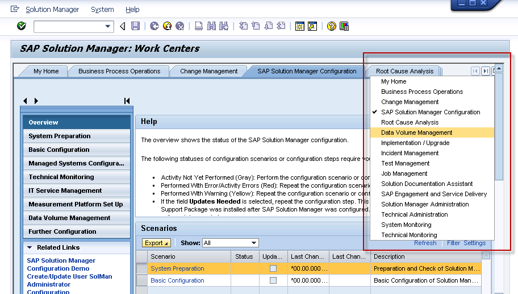Tick Updates Needed checkbox for System Preparation
518x294 pixels.
273,268
